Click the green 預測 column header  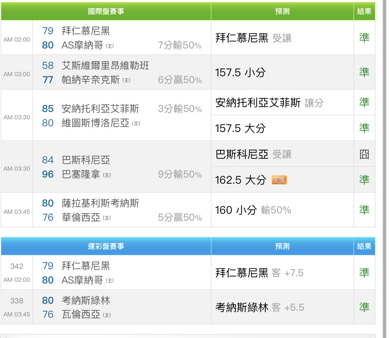(x=282, y=11)
